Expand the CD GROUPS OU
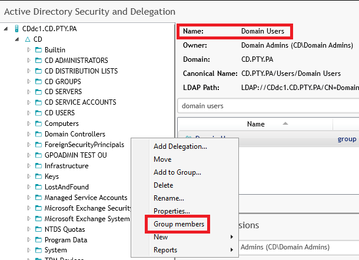This screenshot has width=359, height=260. pyautogui.click(x=29, y=82)
